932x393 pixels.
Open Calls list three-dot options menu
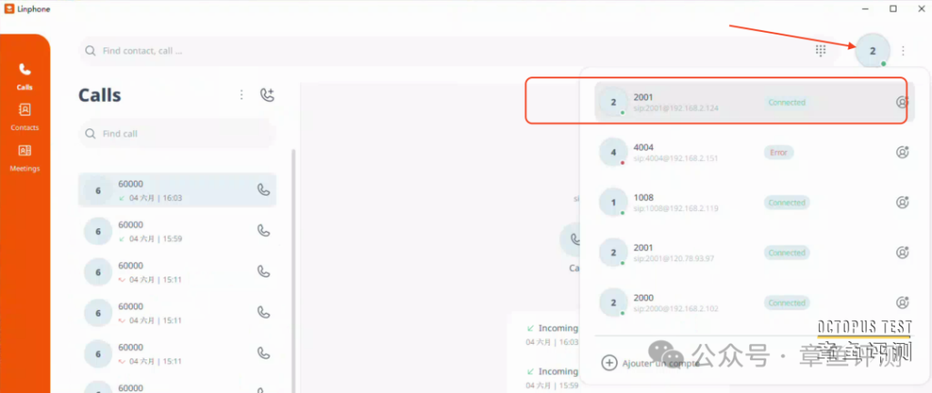(x=241, y=95)
